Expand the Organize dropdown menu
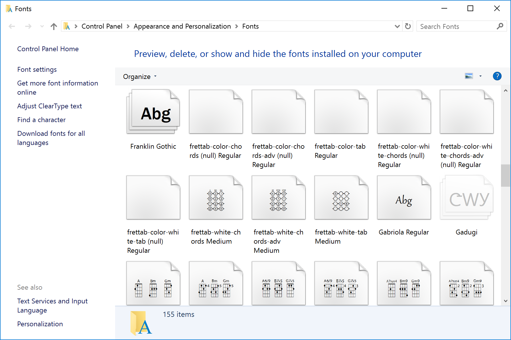Viewport: 511px width, 340px height. [140, 77]
